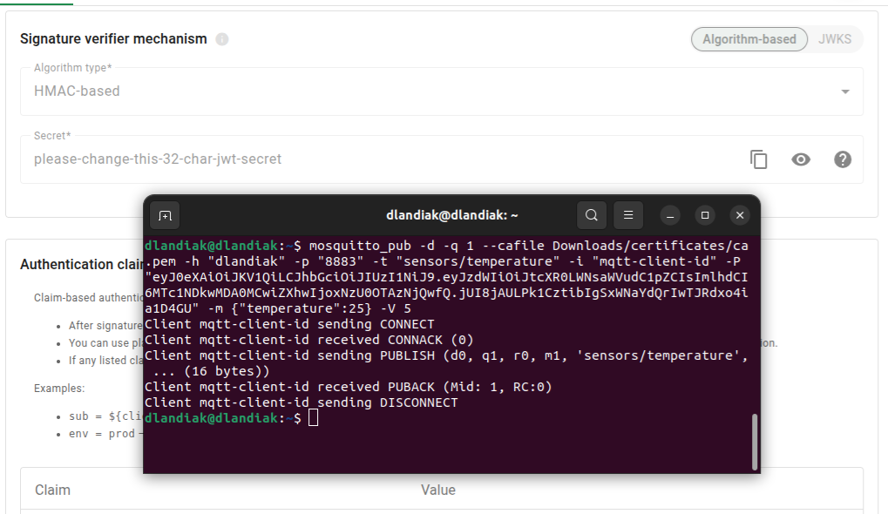Image resolution: width=888 pixels, height=514 pixels.
Task: Click info icon beside Signature verifier mechanism
Action: pos(222,39)
